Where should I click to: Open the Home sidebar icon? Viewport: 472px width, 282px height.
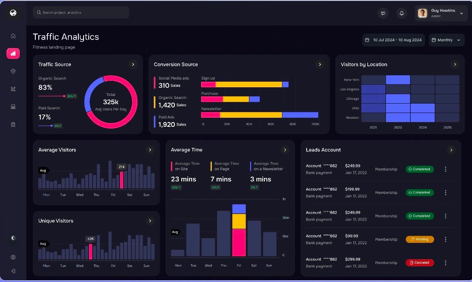(x=13, y=36)
